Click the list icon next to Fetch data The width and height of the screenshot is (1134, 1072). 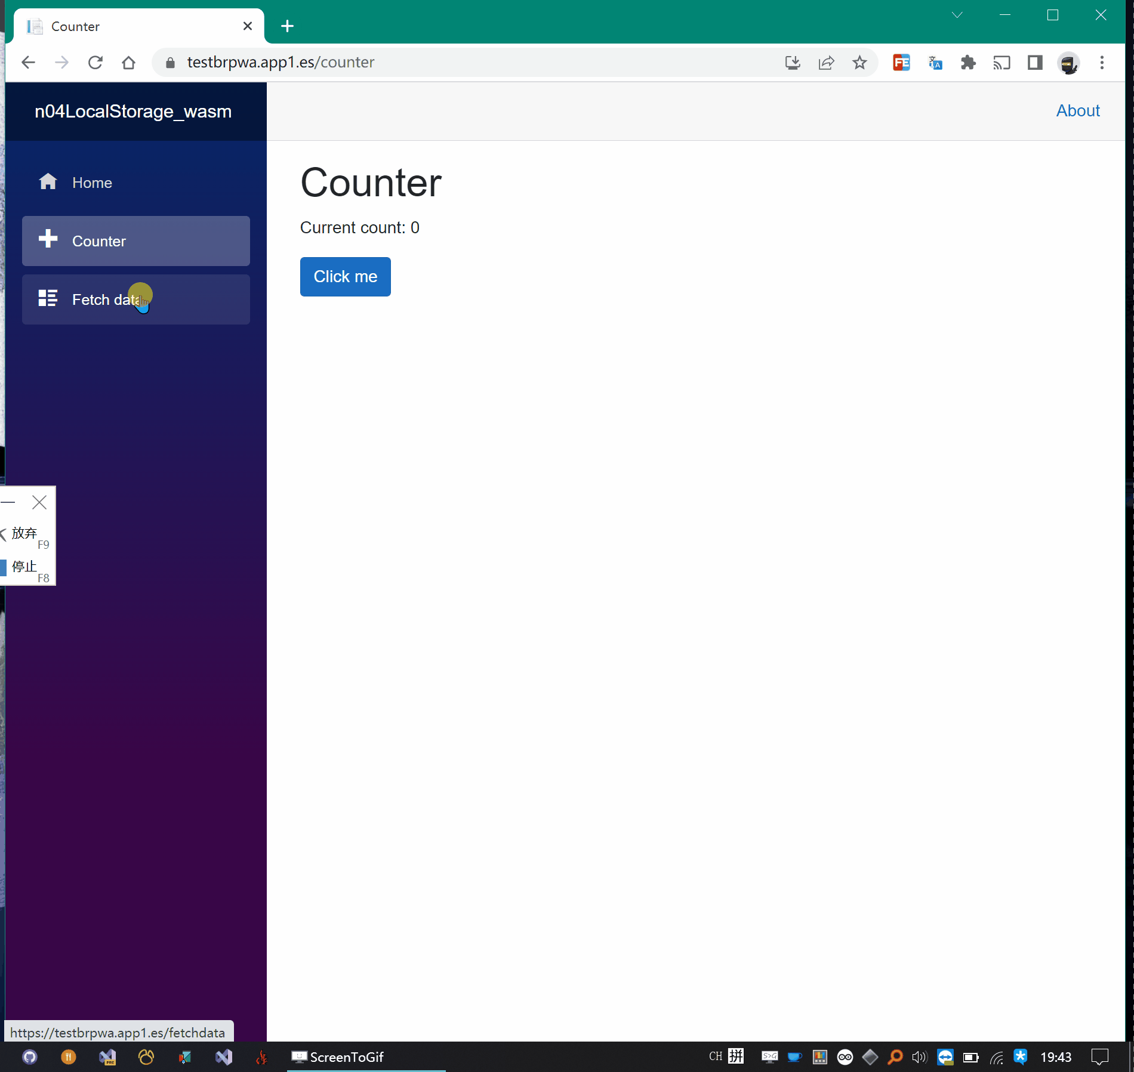point(48,298)
